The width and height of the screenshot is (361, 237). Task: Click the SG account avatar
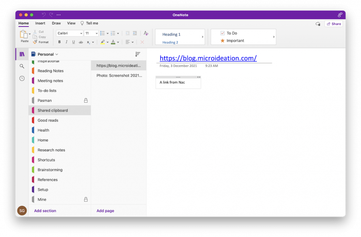pyautogui.click(x=22, y=211)
